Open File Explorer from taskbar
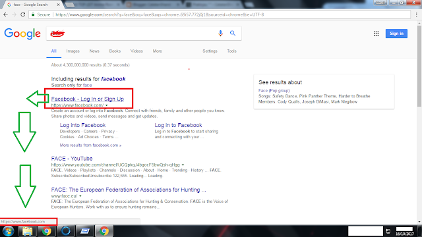Image resolution: width=422 pixels, height=237 pixels. 28,231
